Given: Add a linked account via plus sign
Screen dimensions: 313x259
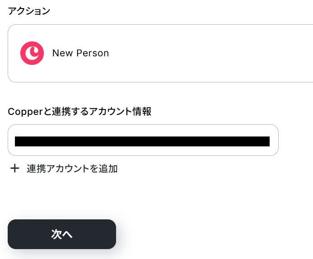Looking at the screenshot, I should (x=15, y=168).
